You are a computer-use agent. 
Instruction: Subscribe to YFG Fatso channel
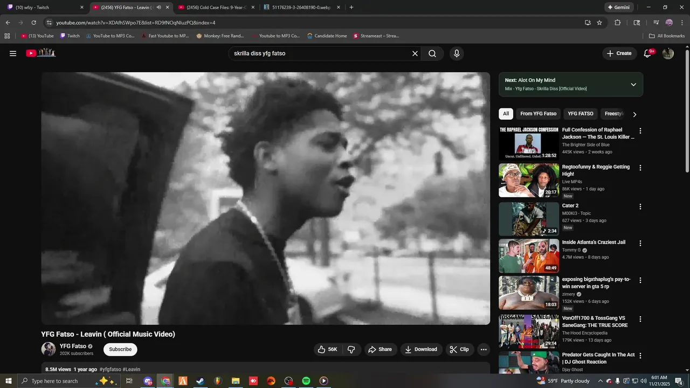pos(120,349)
